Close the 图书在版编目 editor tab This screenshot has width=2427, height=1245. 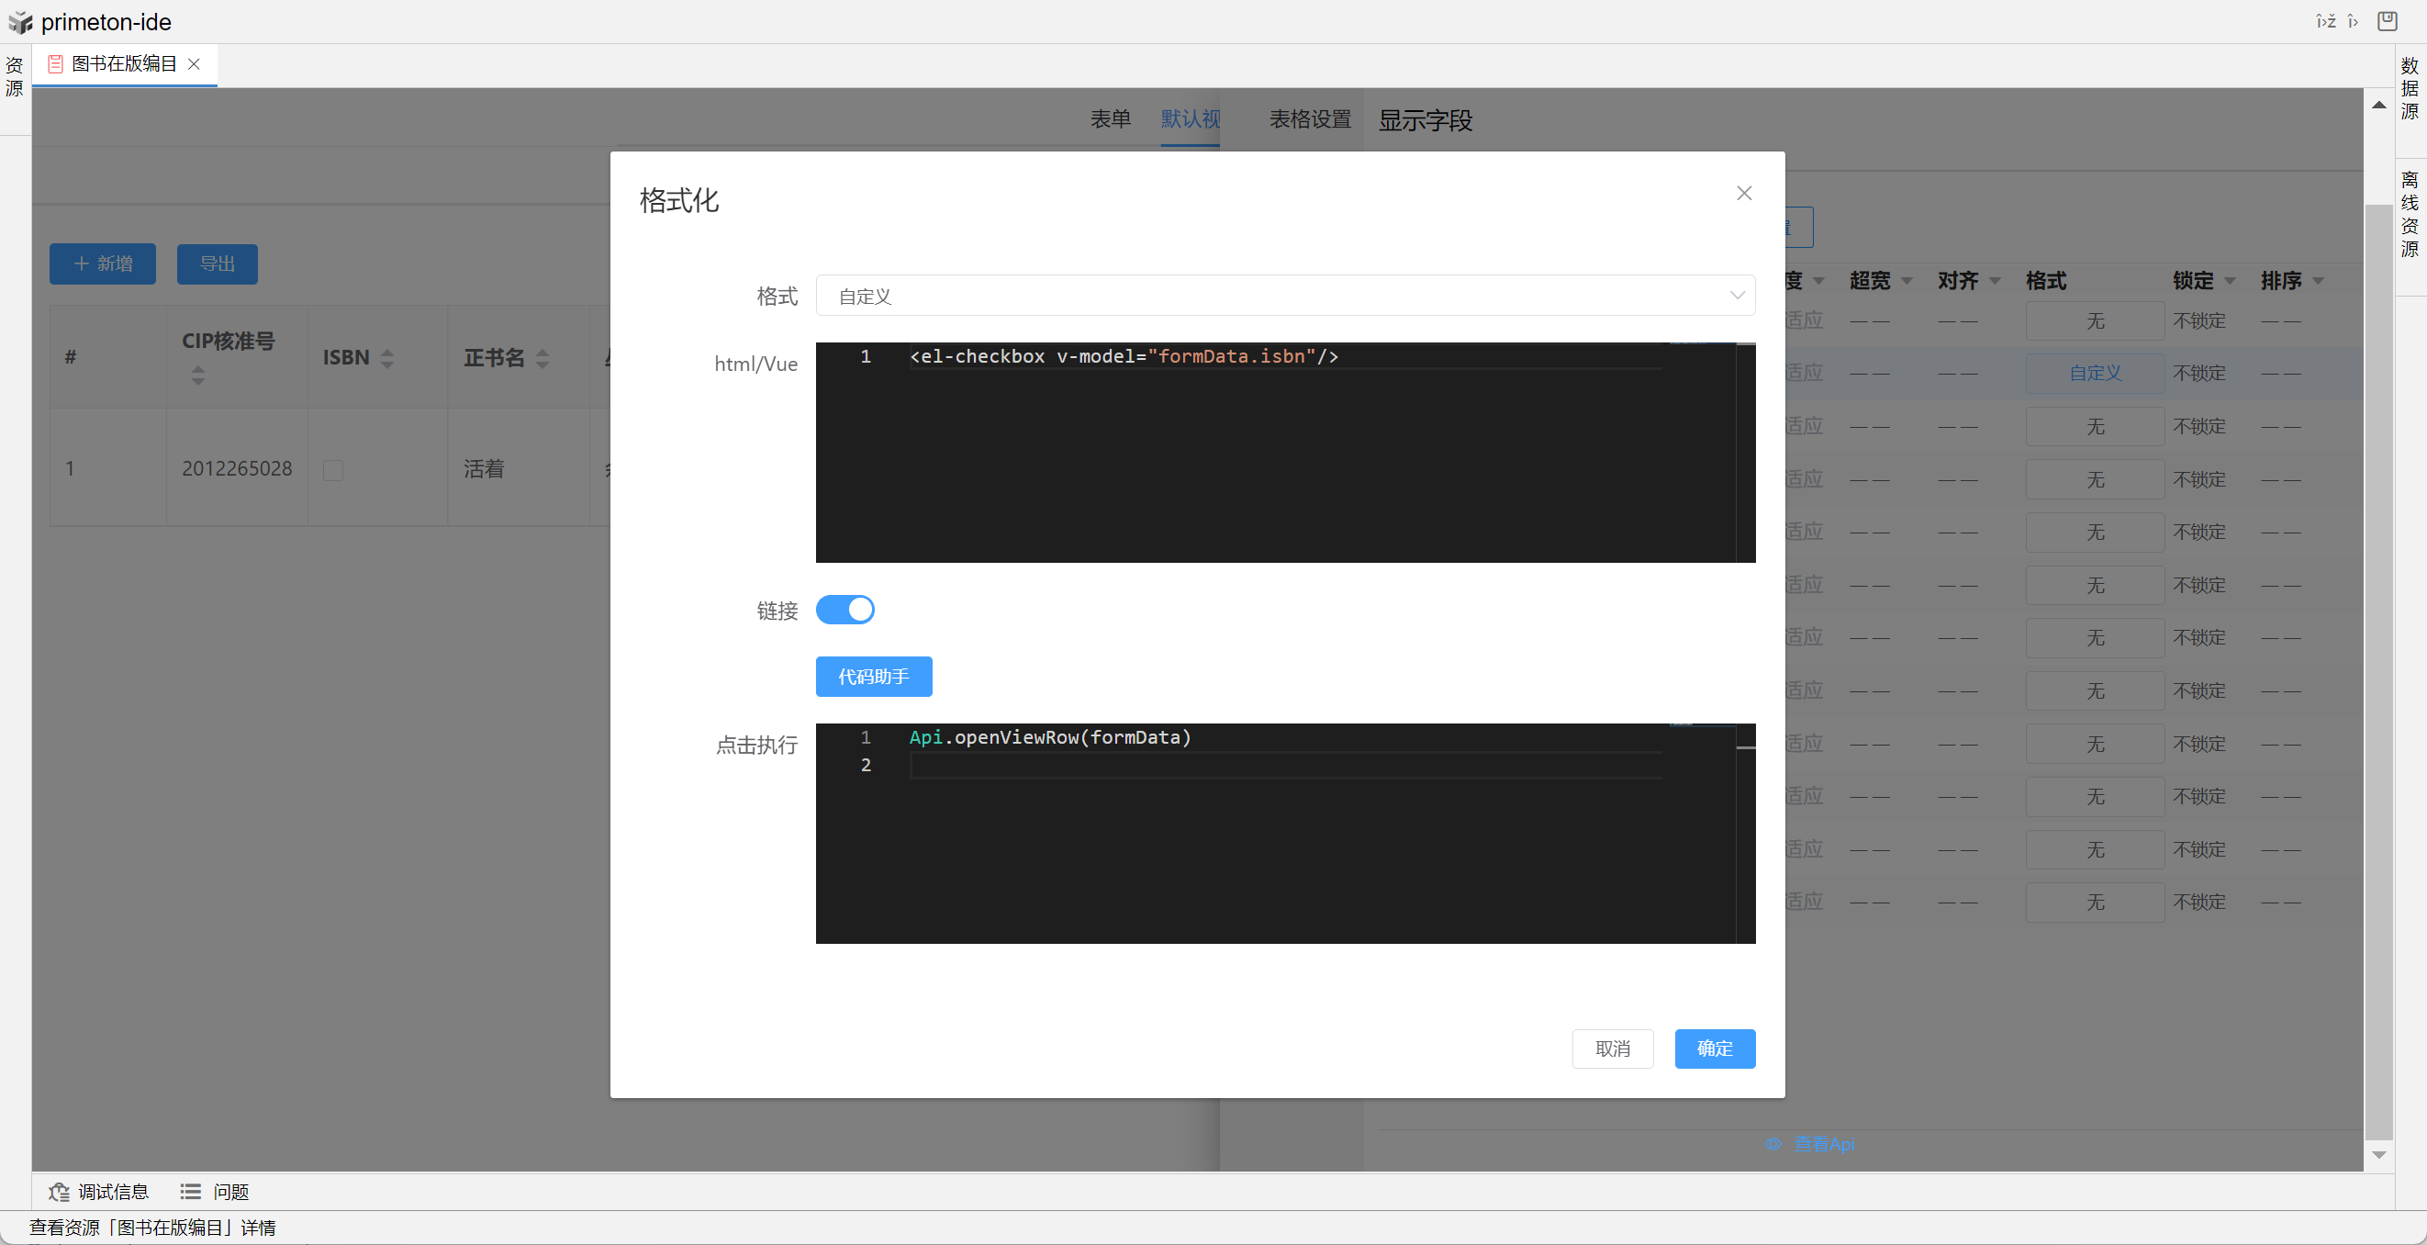pyautogui.click(x=194, y=64)
